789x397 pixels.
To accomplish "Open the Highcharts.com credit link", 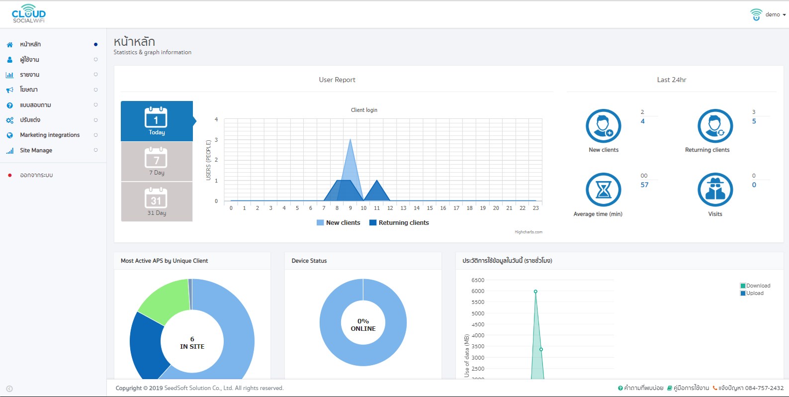I will (528, 232).
